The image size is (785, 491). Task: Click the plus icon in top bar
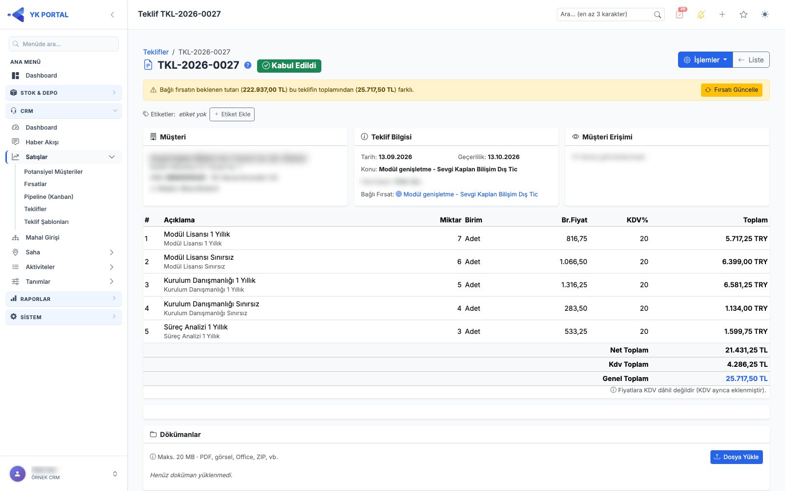722,15
